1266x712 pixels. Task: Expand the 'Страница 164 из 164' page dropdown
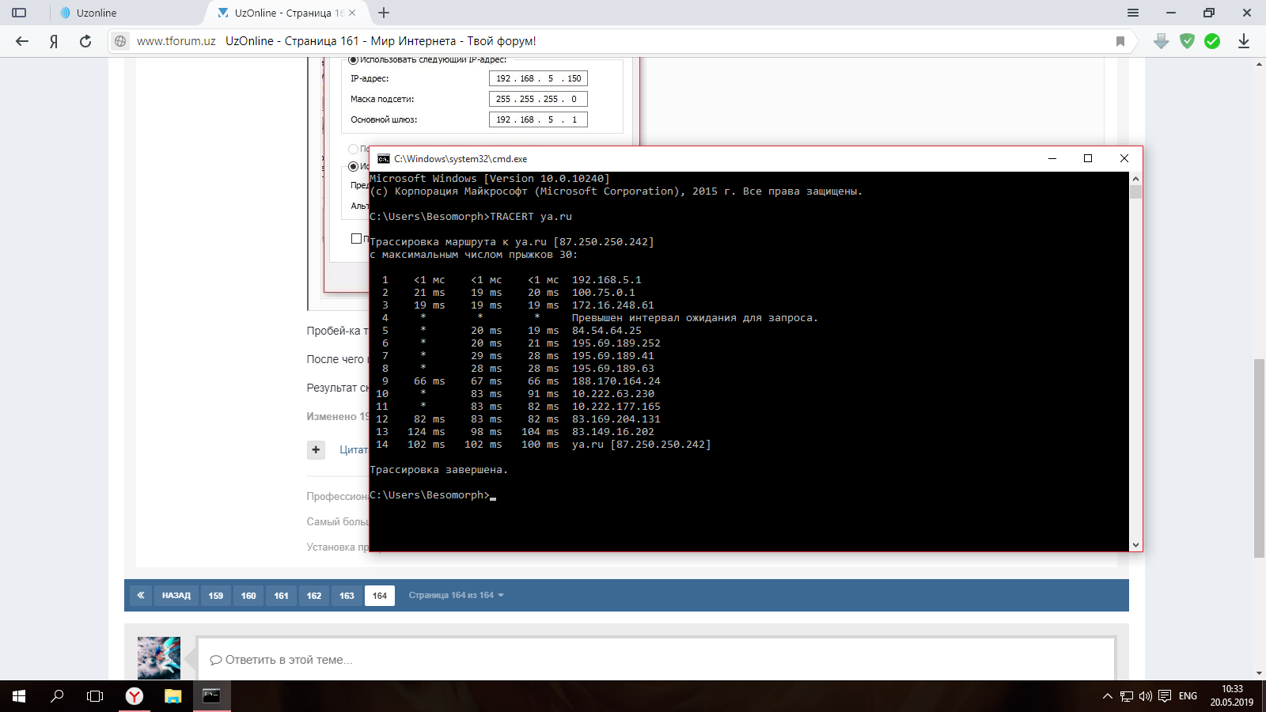[456, 595]
